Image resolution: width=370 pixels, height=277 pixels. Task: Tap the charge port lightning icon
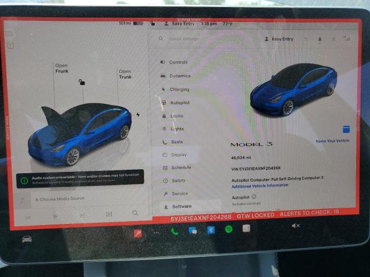pos(138,114)
